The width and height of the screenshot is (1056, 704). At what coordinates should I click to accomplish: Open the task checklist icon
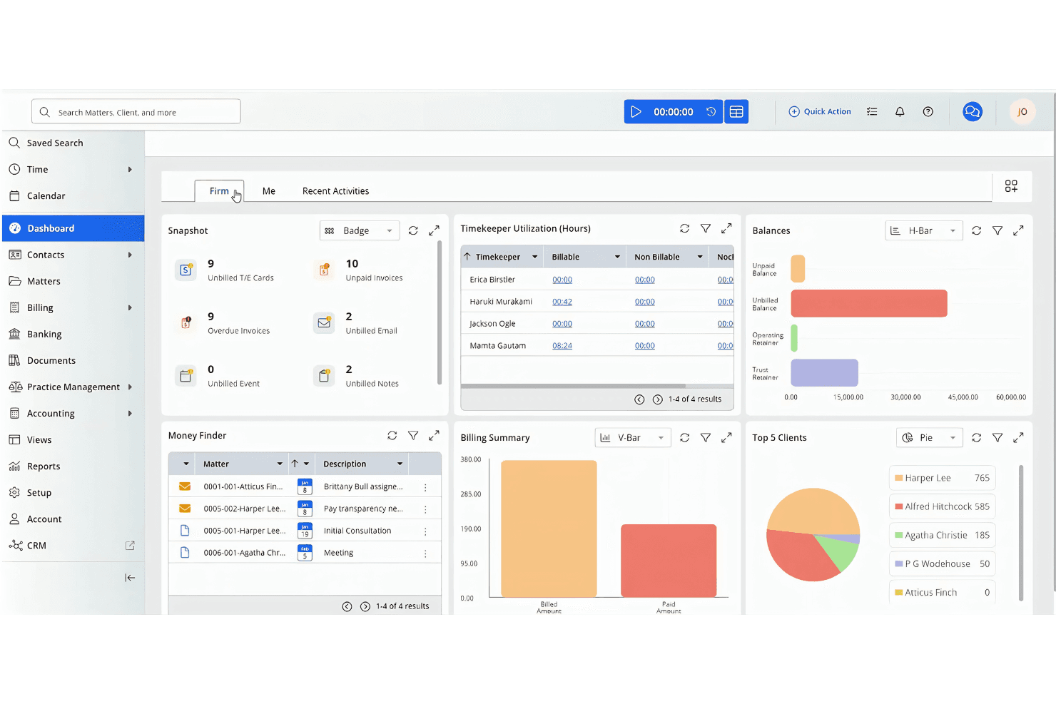pyautogui.click(x=872, y=112)
